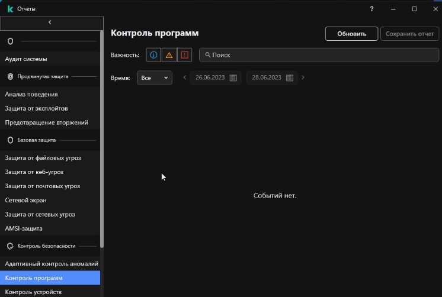Screen dimensions: 442x297
Task: Toggle the informational importance filter icon
Action: pos(153,55)
